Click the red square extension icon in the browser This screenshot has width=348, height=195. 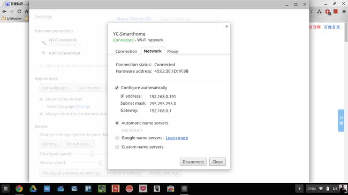[x=336, y=12]
